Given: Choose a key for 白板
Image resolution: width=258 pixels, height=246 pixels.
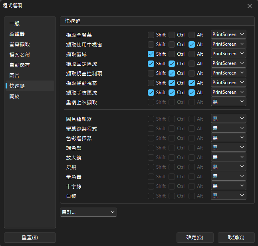Looking at the screenshot, I should tap(228, 195).
